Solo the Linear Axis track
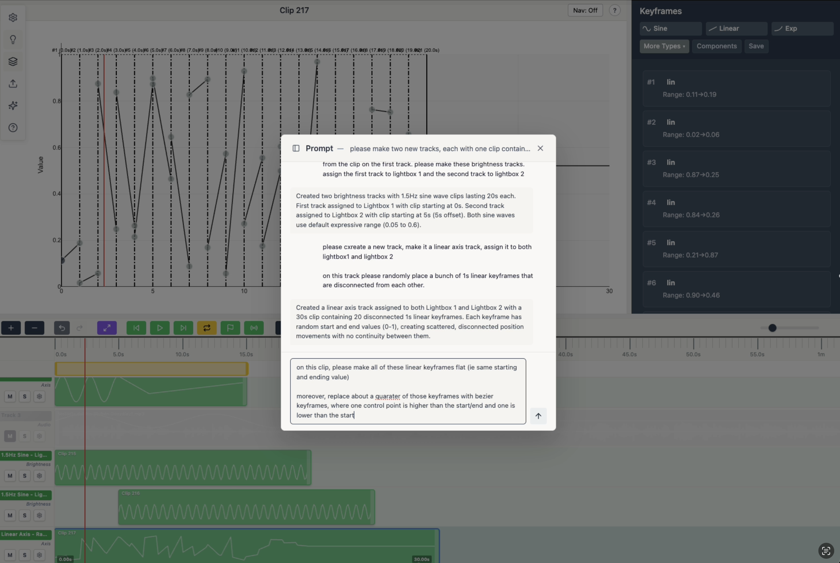 (24, 555)
